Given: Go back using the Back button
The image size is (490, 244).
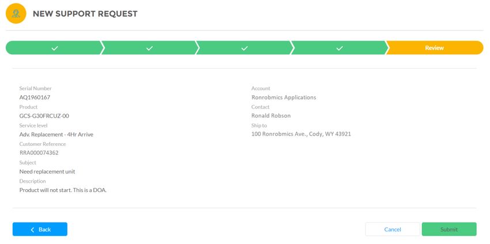Looking at the screenshot, I should tap(40, 230).
